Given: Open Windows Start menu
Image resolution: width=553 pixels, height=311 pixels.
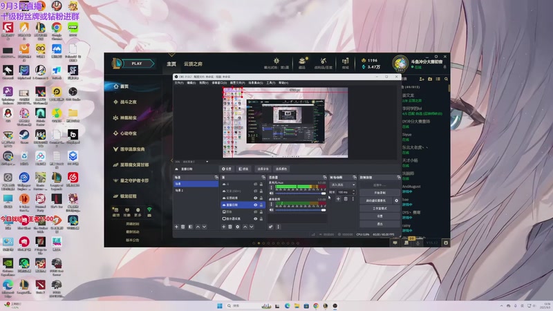Looking at the screenshot, I should pyautogui.click(x=220, y=305).
